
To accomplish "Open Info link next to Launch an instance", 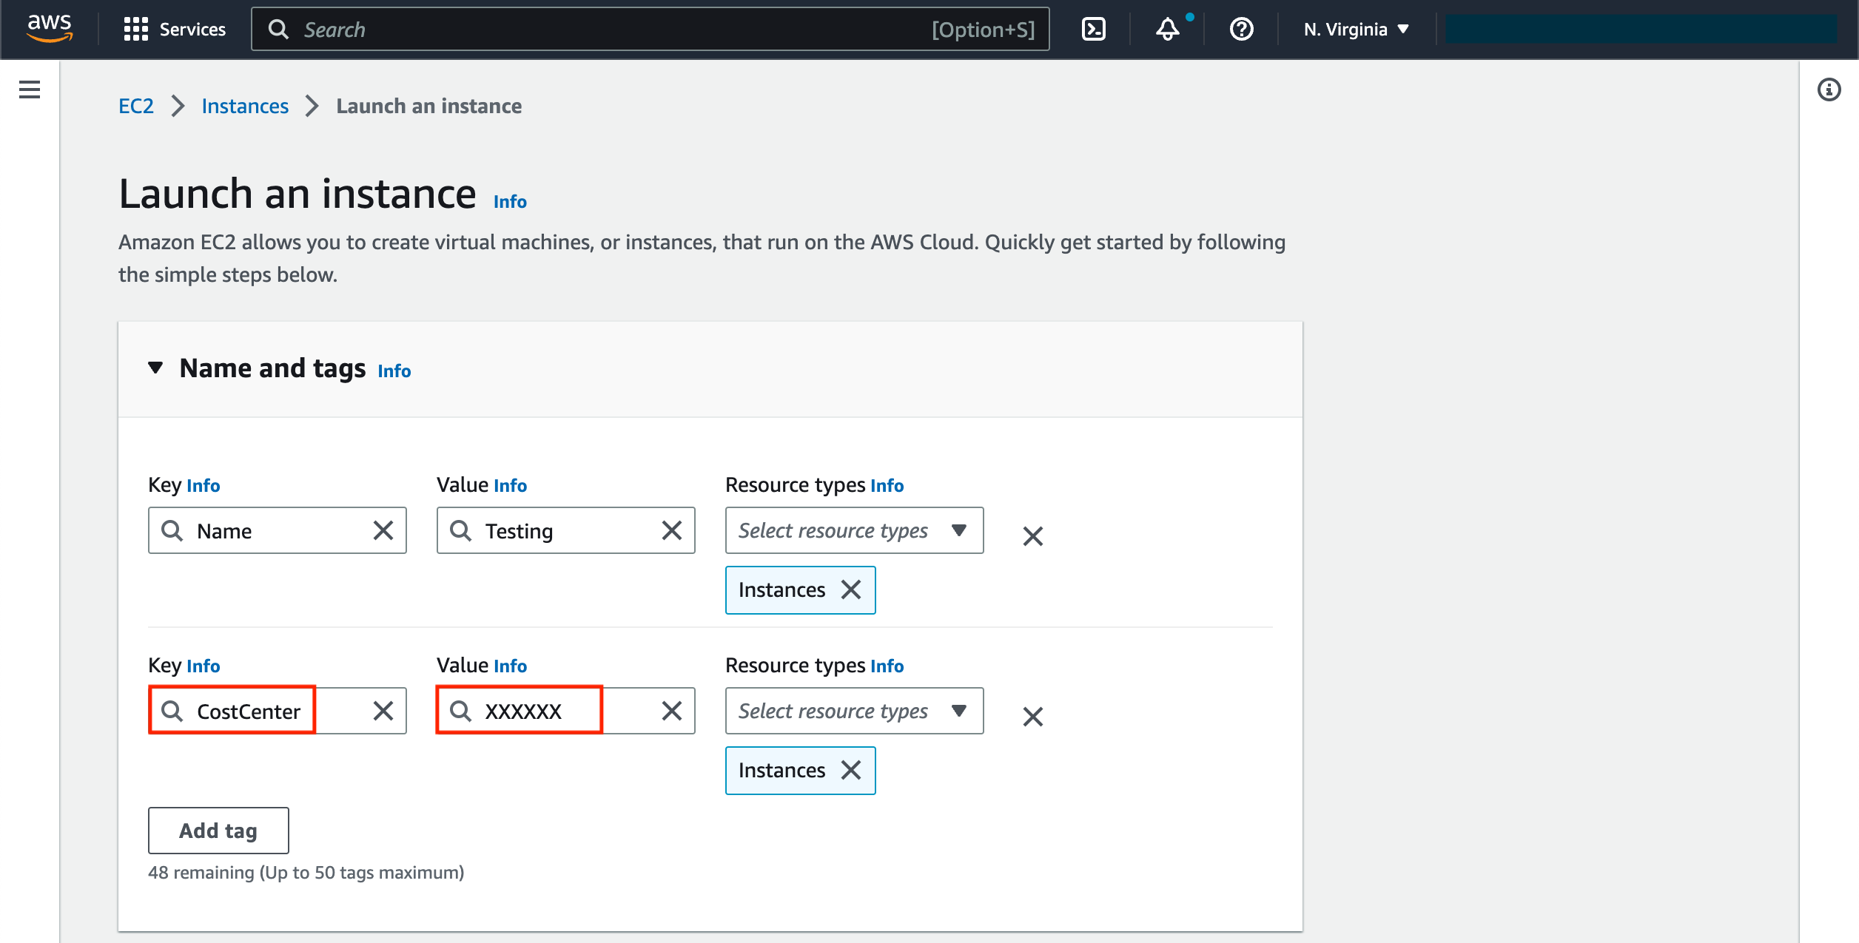I will coord(509,201).
